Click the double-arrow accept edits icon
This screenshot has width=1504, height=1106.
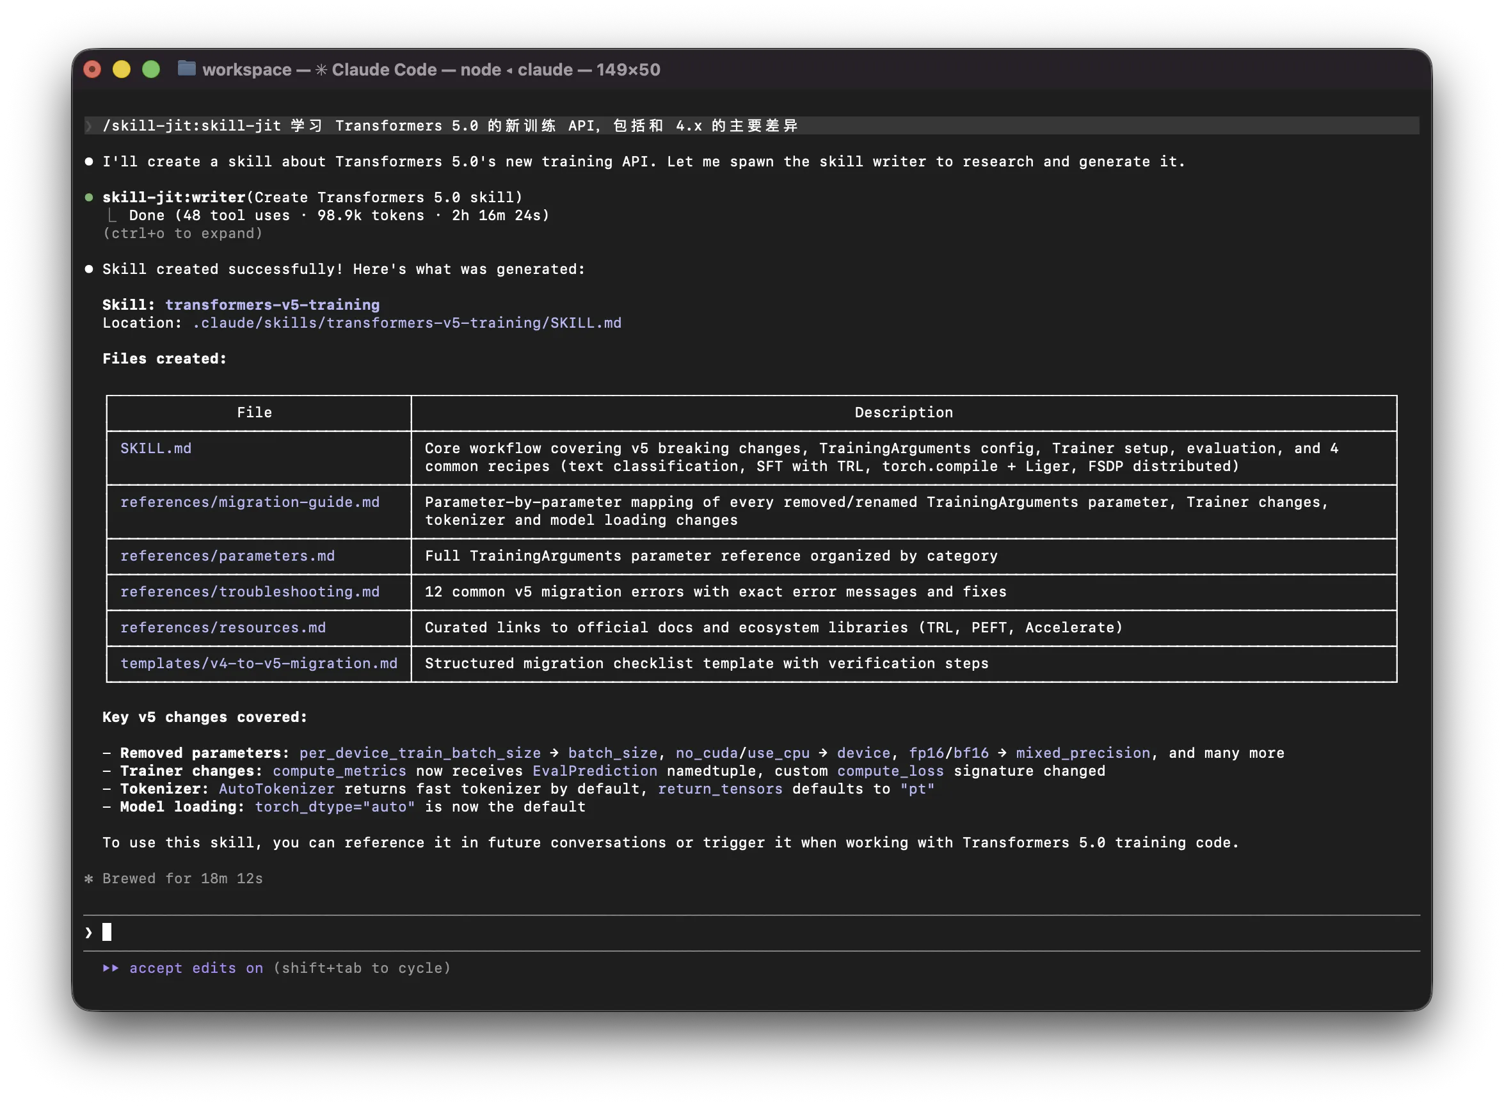(x=111, y=968)
